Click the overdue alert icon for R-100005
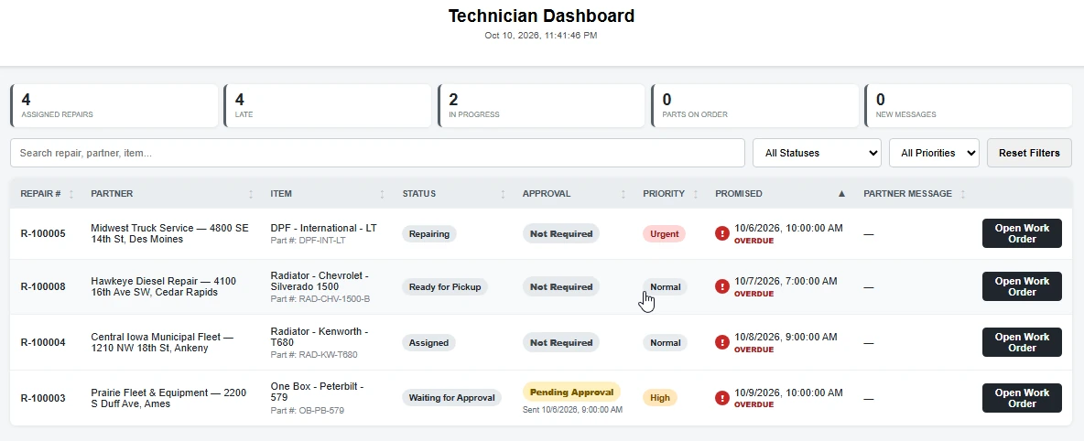 coord(721,233)
